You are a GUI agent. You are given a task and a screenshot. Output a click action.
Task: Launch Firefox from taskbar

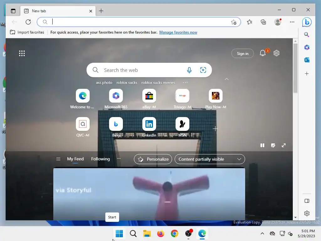click(161, 233)
